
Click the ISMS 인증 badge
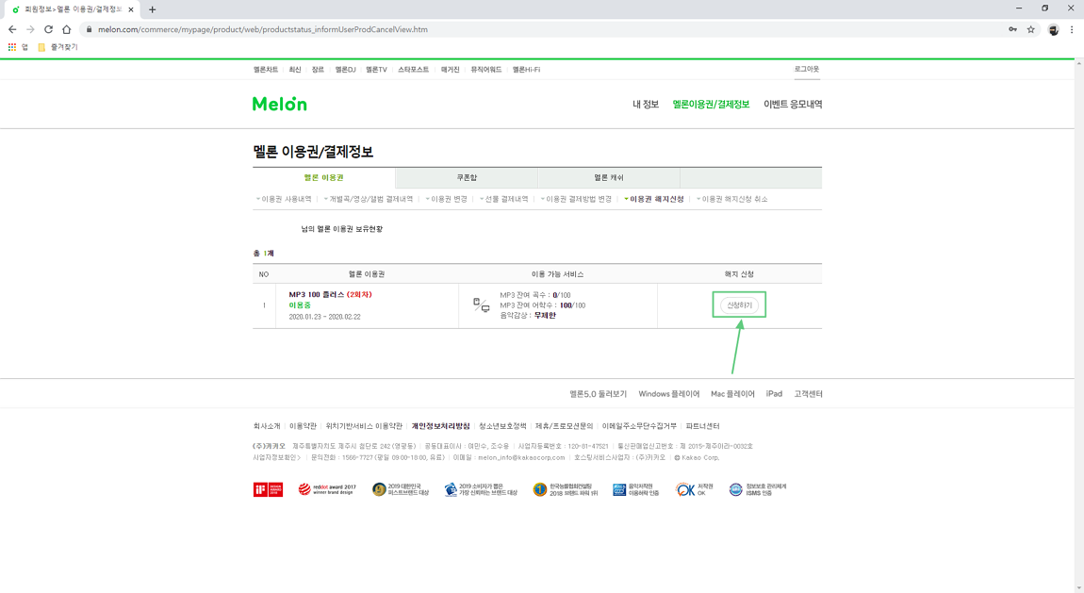click(x=758, y=490)
